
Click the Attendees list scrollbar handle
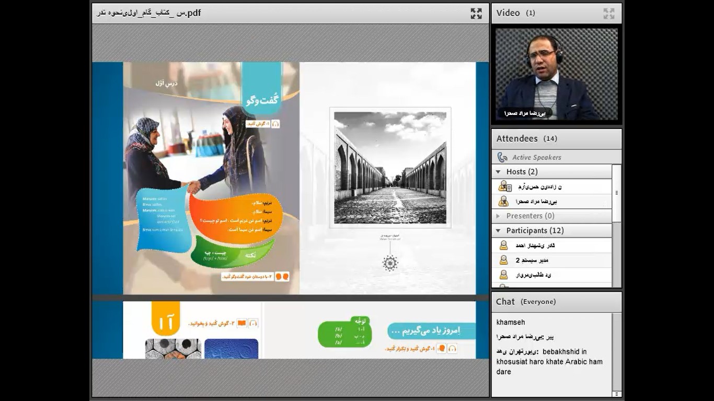pyautogui.click(x=616, y=193)
